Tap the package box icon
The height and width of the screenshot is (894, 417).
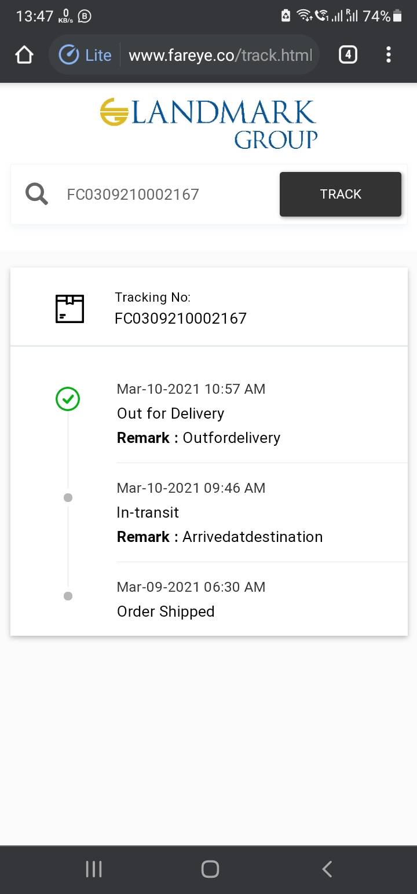coord(69,309)
